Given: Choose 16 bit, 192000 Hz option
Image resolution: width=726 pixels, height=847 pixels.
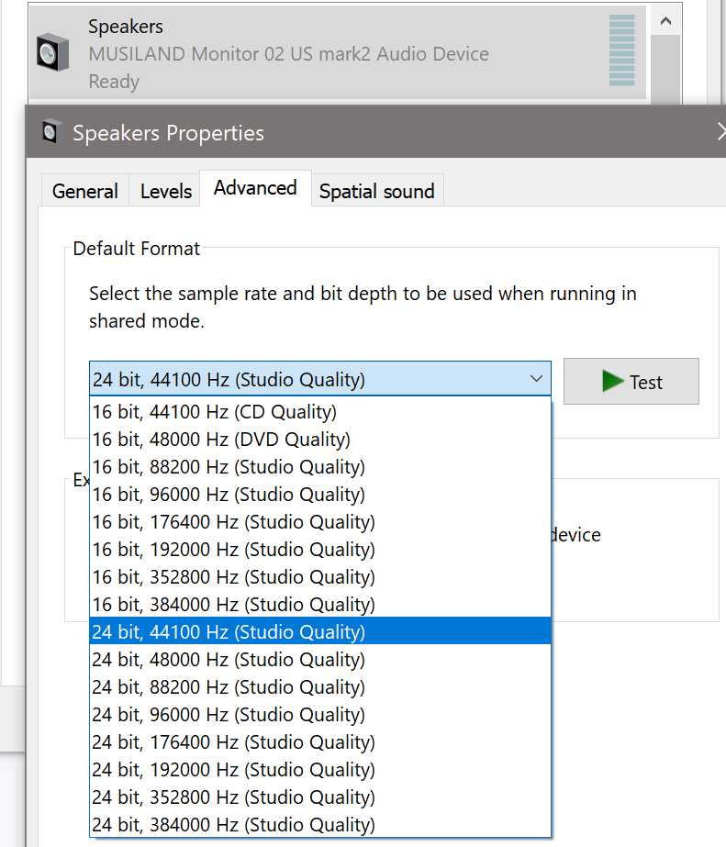Looking at the screenshot, I should [x=233, y=550].
